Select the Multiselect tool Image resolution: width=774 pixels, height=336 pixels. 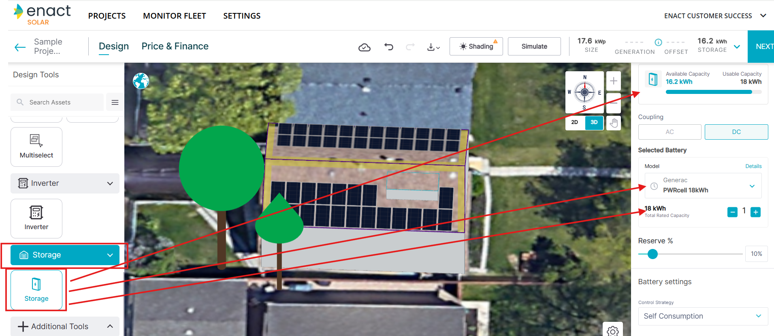pyautogui.click(x=36, y=147)
